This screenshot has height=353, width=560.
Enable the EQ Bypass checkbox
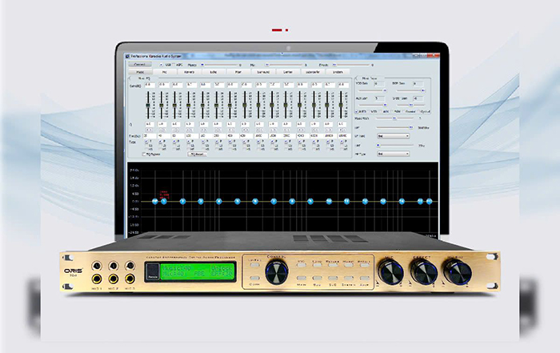(144, 154)
